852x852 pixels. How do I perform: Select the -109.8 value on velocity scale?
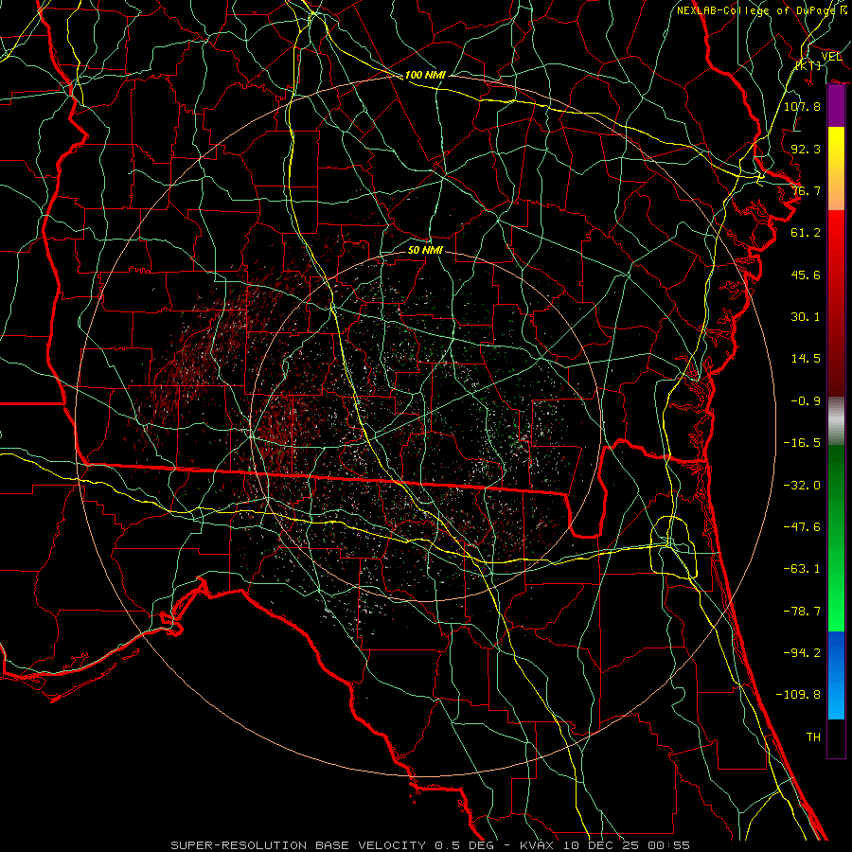[798, 695]
